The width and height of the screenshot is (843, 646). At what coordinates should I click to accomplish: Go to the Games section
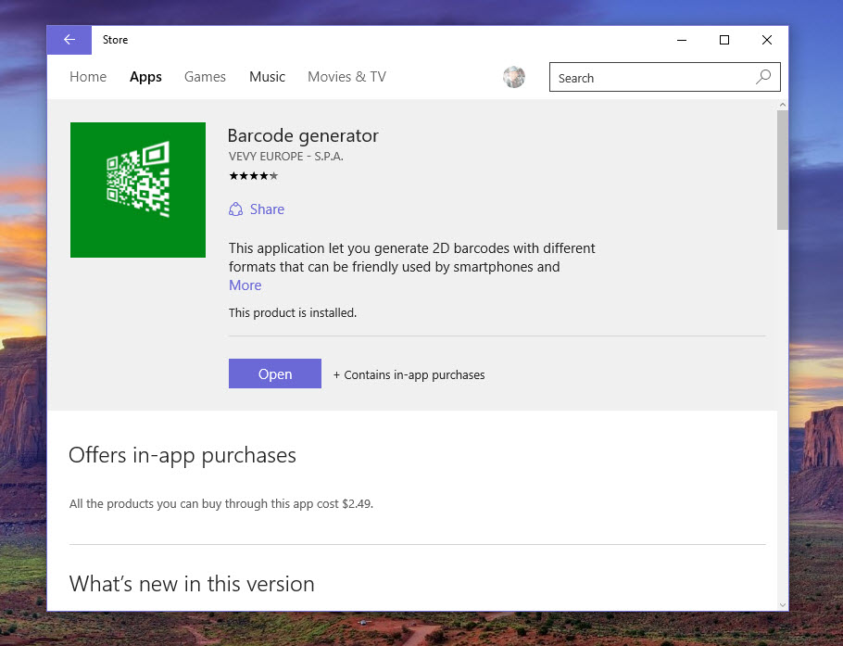[205, 77]
